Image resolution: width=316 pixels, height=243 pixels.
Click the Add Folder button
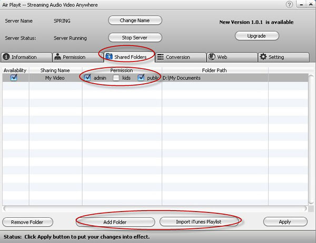(x=115, y=222)
